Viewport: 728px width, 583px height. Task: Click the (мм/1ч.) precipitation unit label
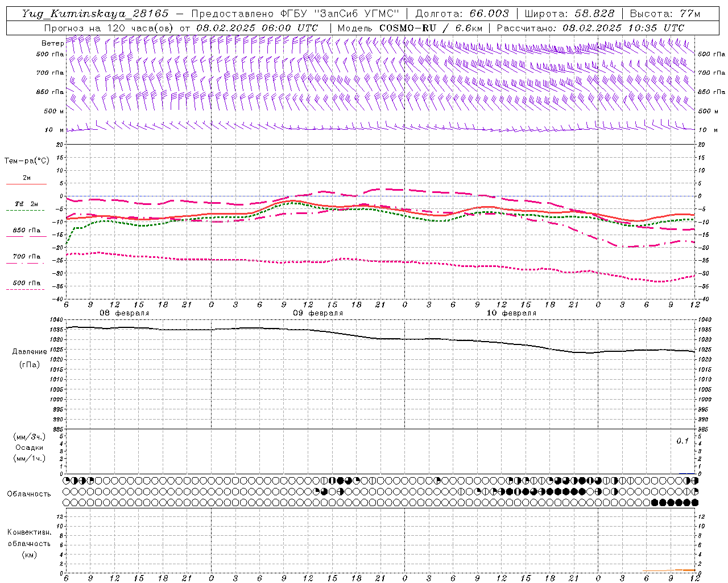30,458
